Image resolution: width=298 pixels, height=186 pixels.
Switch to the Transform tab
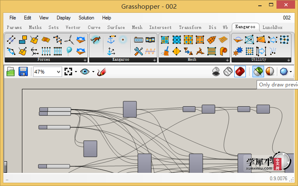[190, 27]
